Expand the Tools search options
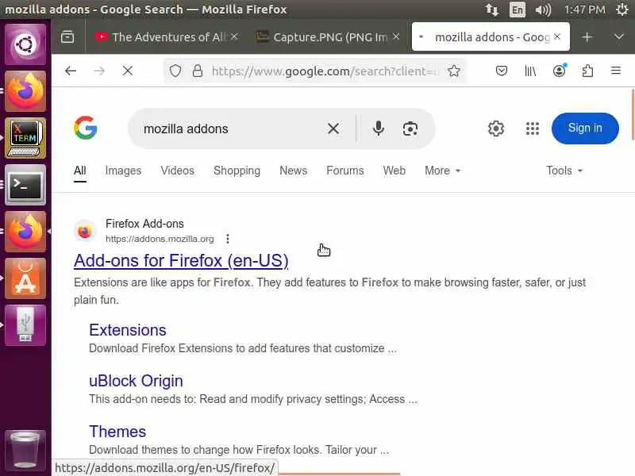This screenshot has width=635, height=476. pyautogui.click(x=564, y=171)
